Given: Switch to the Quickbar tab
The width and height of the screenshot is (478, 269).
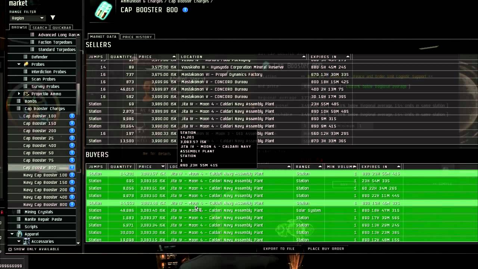Looking at the screenshot, I should pos(62,28).
